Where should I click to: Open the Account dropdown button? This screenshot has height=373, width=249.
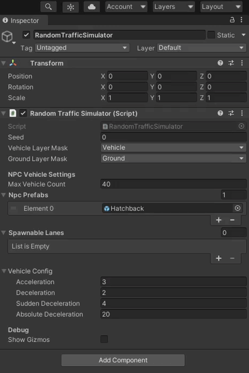pos(126,7)
